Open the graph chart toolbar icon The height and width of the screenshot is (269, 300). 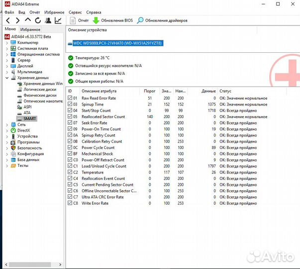tap(58, 20)
